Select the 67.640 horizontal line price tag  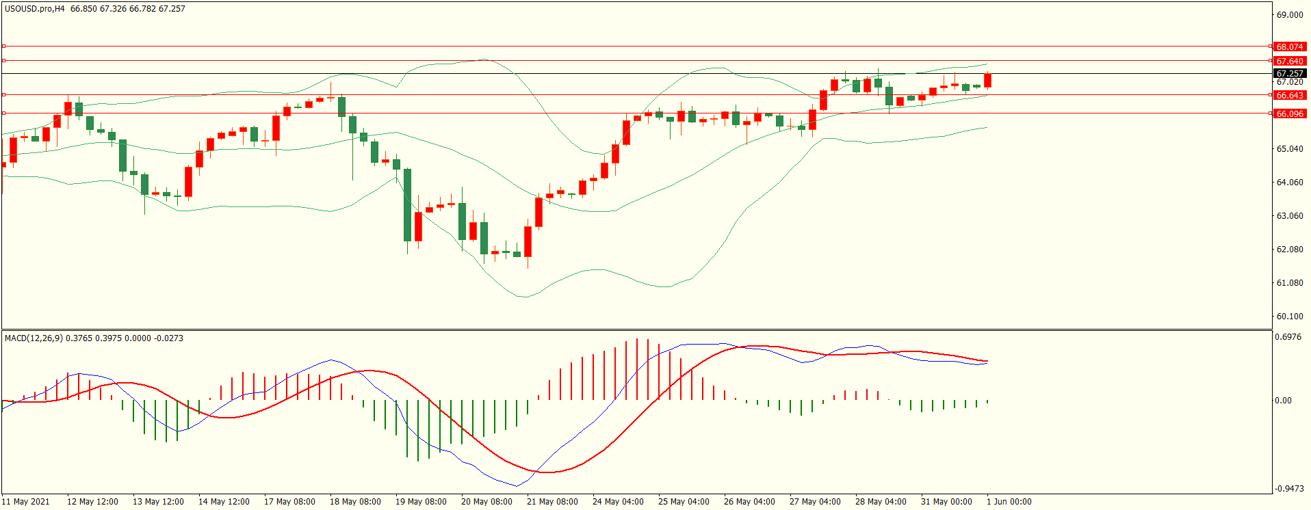(1289, 62)
